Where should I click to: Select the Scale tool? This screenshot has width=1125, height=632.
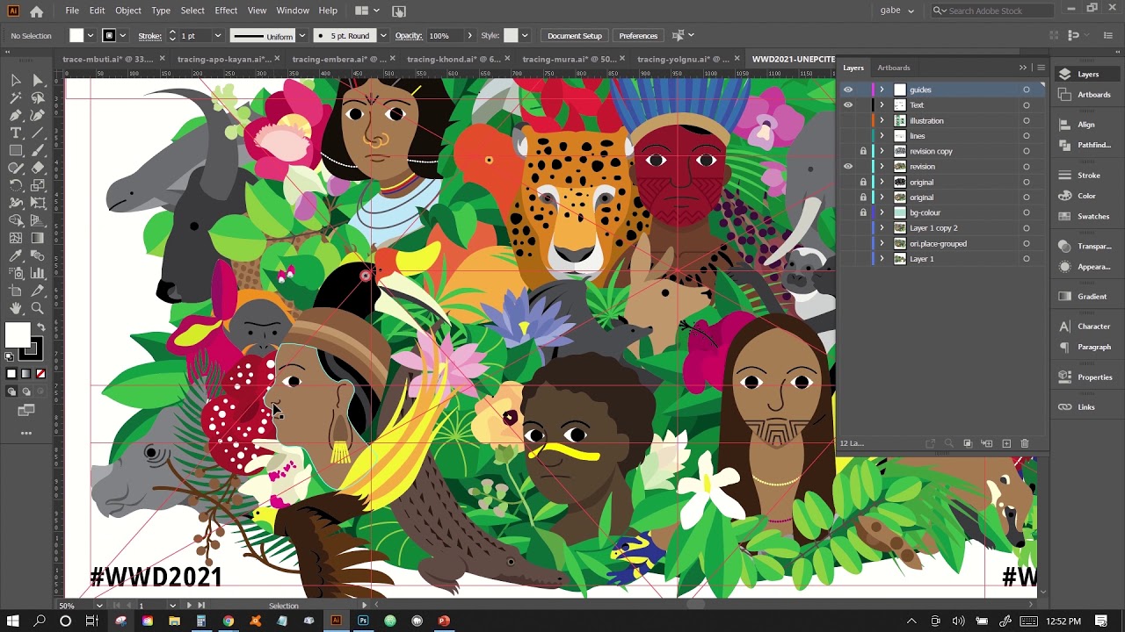[x=38, y=185]
